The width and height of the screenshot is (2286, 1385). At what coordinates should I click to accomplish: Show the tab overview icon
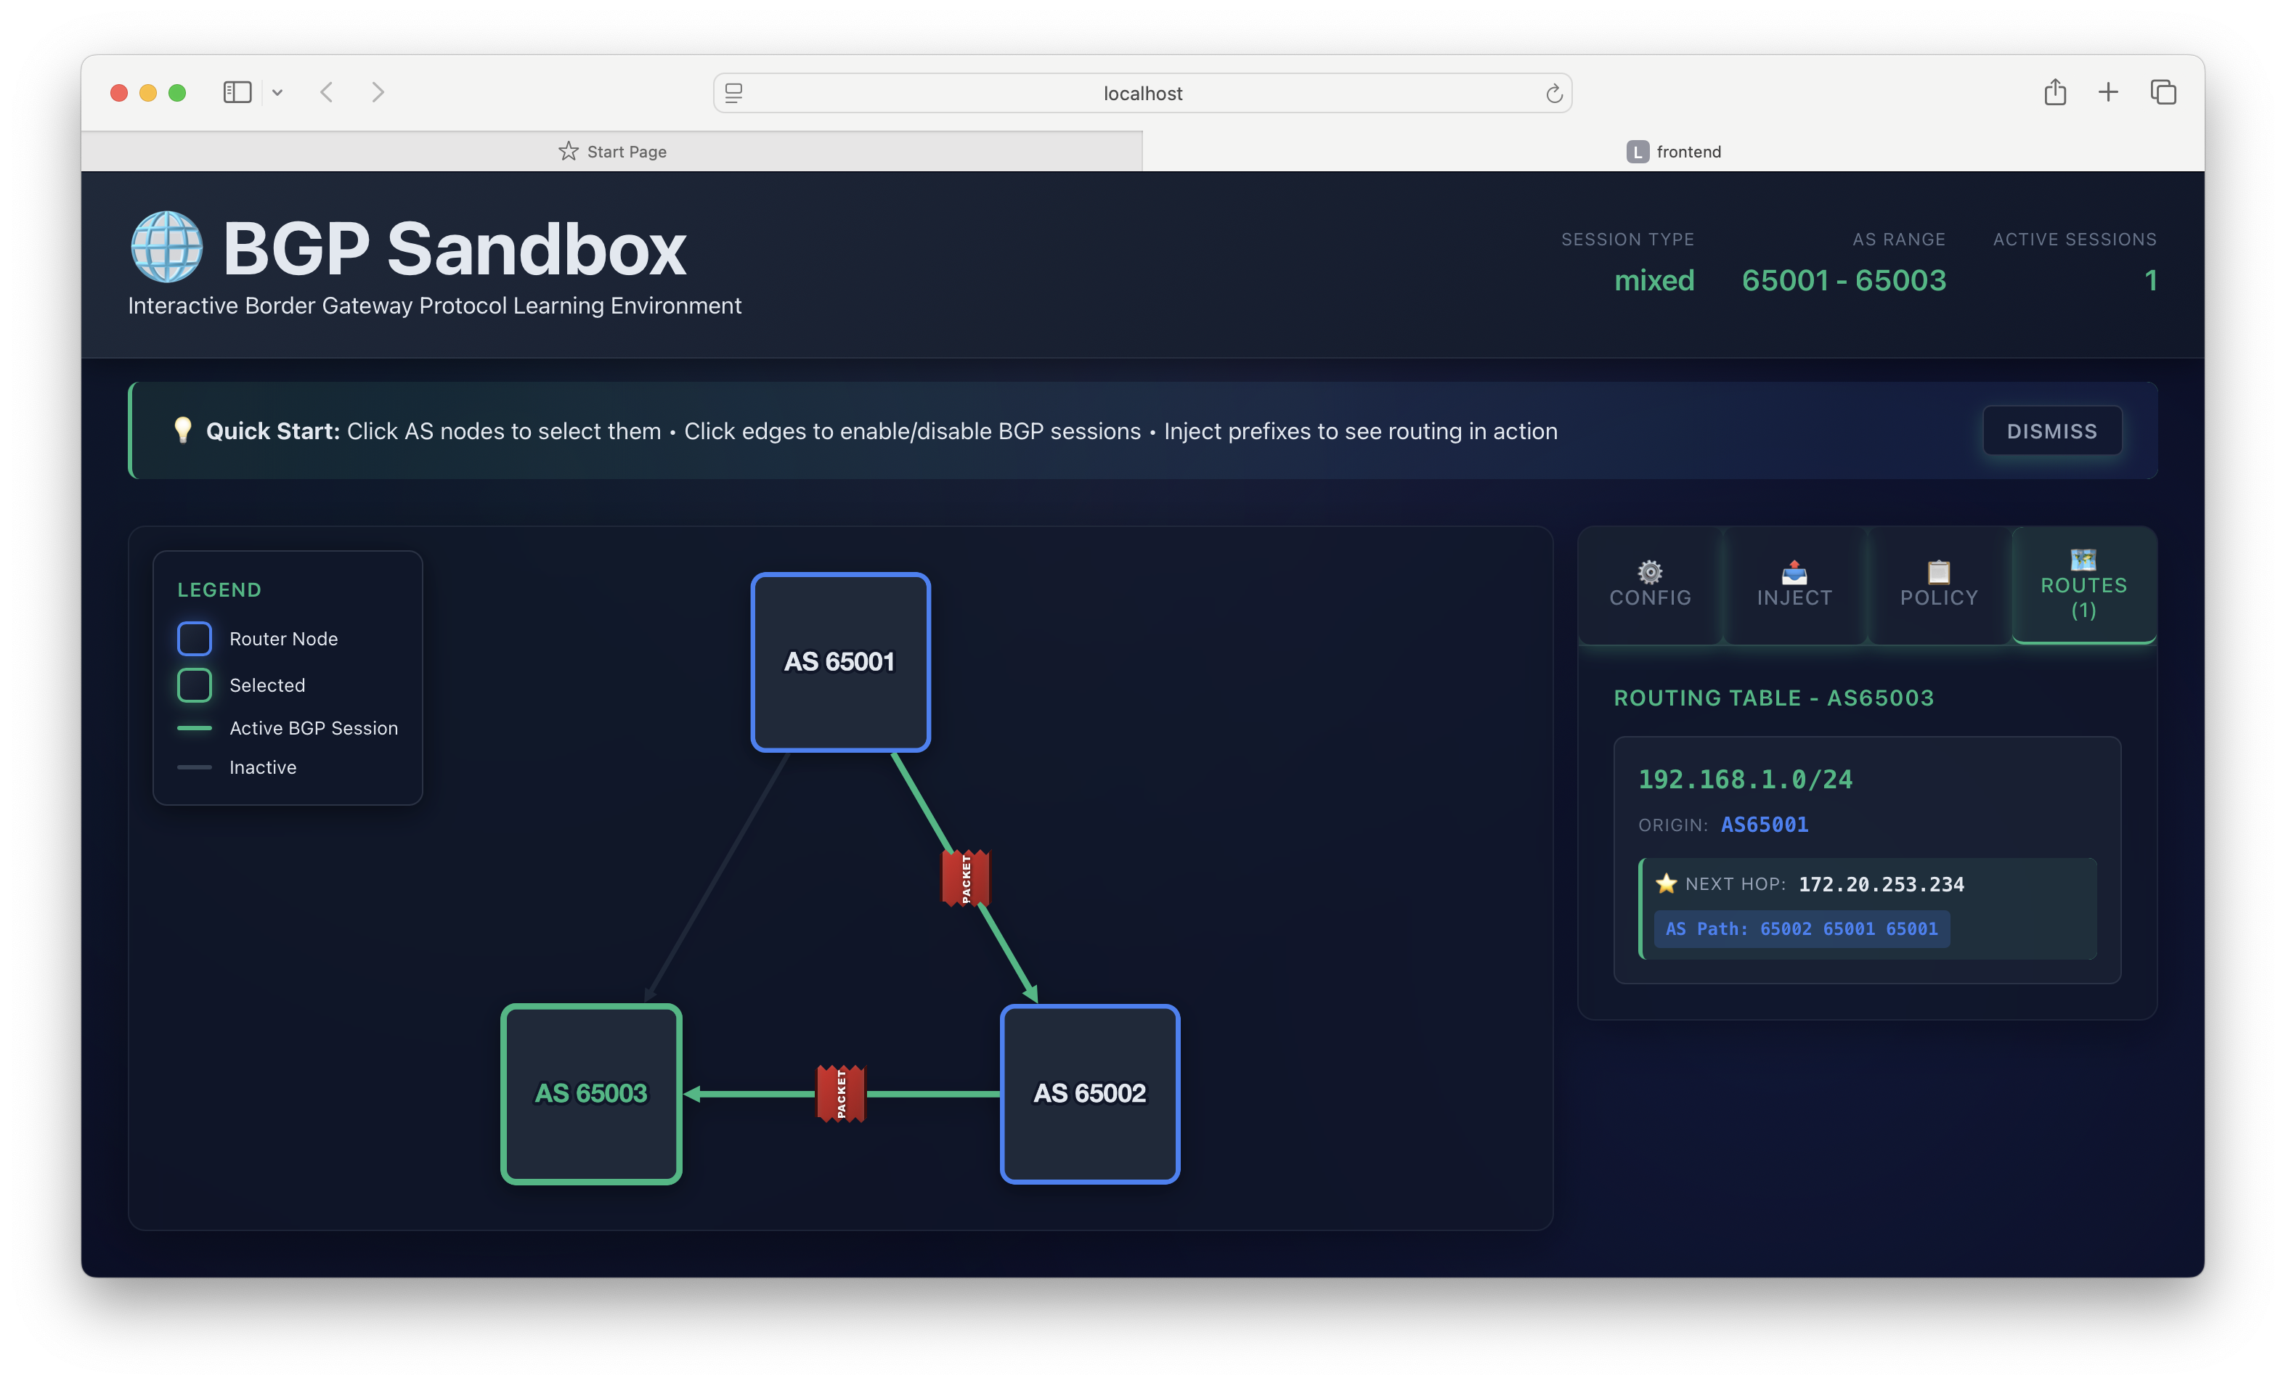pos(2163,93)
